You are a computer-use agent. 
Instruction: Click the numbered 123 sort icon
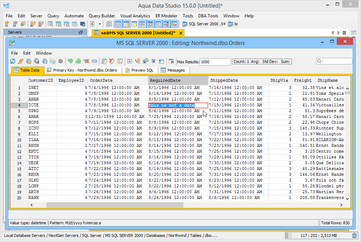(x=137, y=61)
